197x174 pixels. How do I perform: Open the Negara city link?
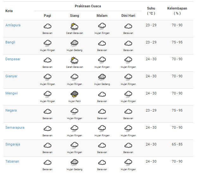(x=11, y=110)
